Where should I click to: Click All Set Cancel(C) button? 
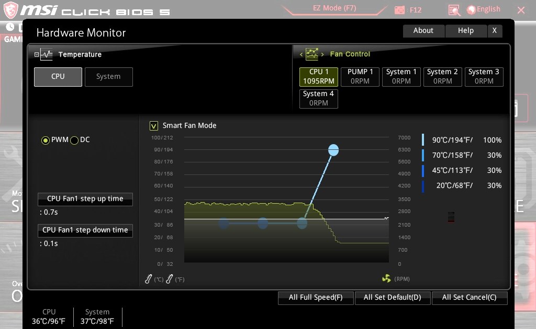click(x=470, y=298)
